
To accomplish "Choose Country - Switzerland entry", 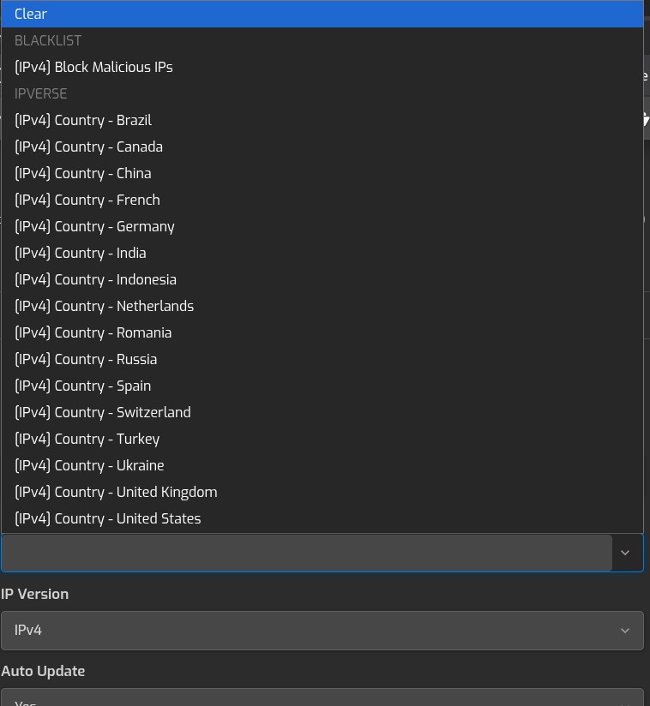I will [x=103, y=412].
